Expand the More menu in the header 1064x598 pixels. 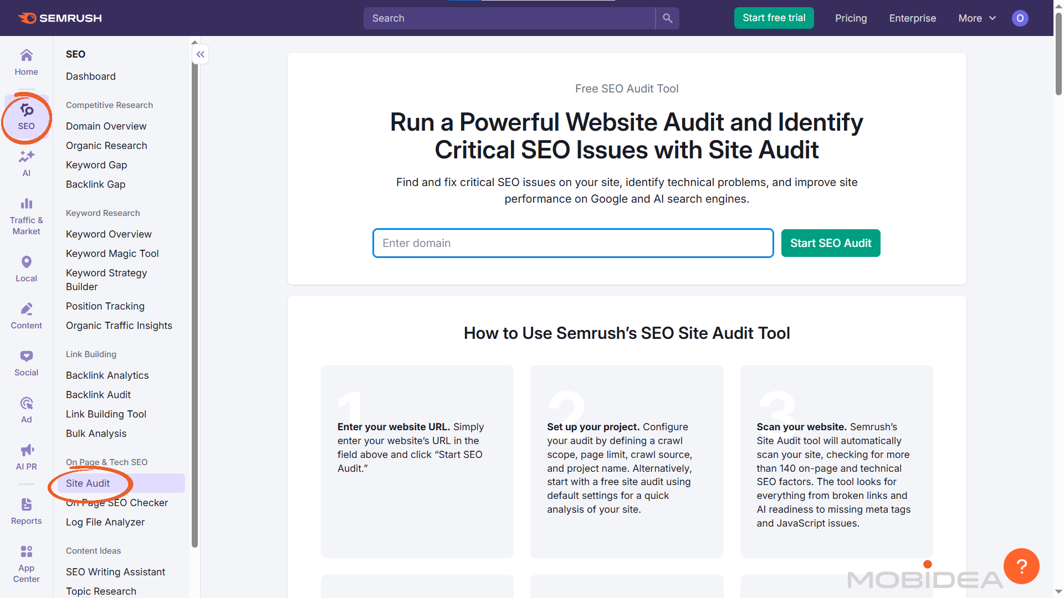click(x=976, y=18)
